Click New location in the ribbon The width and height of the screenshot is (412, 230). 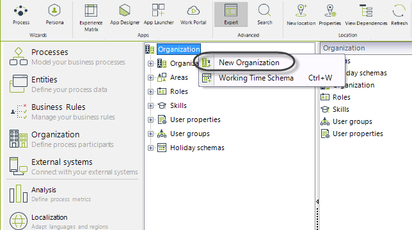coord(301,15)
